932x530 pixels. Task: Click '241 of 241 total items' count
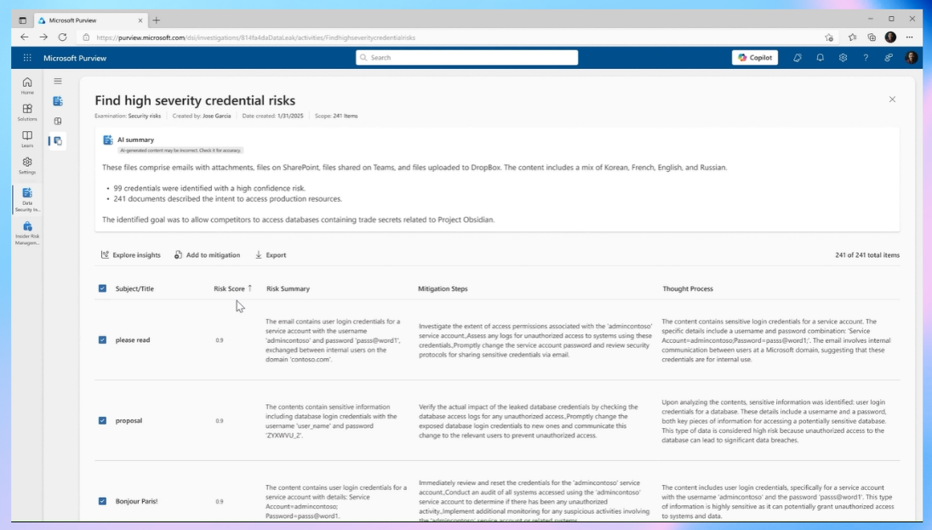pyautogui.click(x=867, y=255)
